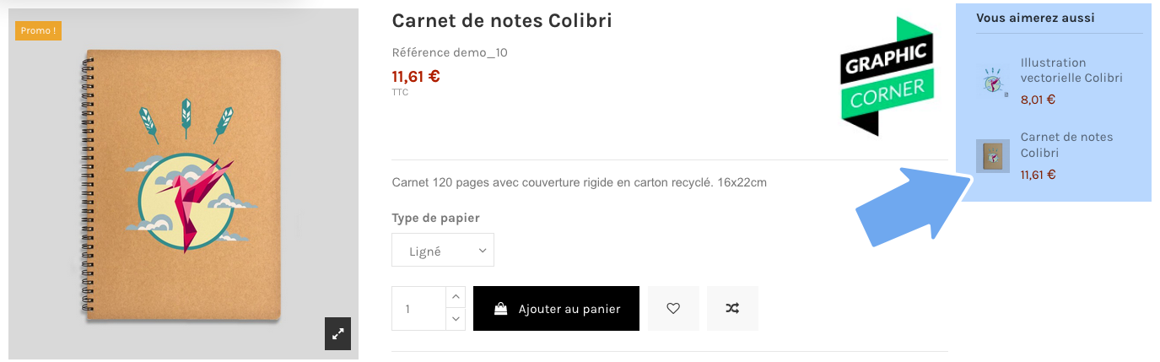Click the 11,61 € main product price

[x=416, y=77]
